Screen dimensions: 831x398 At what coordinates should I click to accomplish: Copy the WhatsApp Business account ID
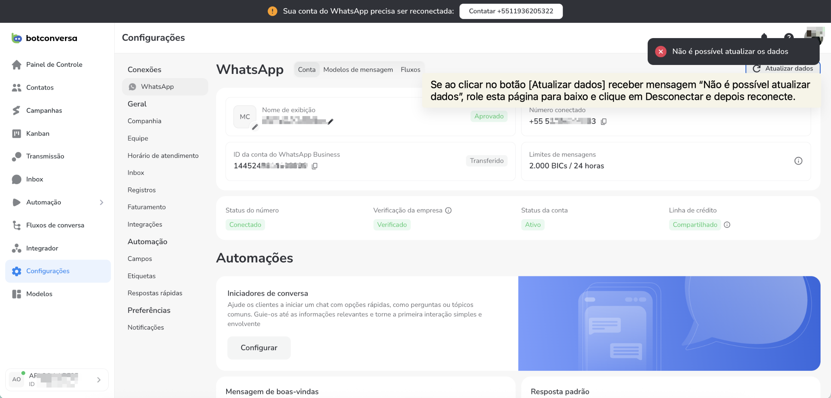click(315, 166)
